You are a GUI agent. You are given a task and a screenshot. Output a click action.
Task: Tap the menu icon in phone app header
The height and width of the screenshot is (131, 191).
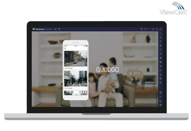65,48
